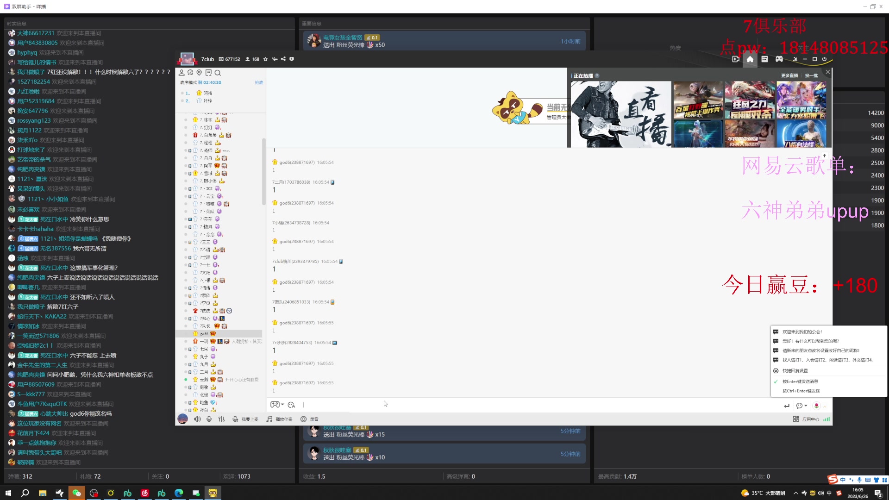Toggle the microphone icon in bottom bar

(209, 419)
